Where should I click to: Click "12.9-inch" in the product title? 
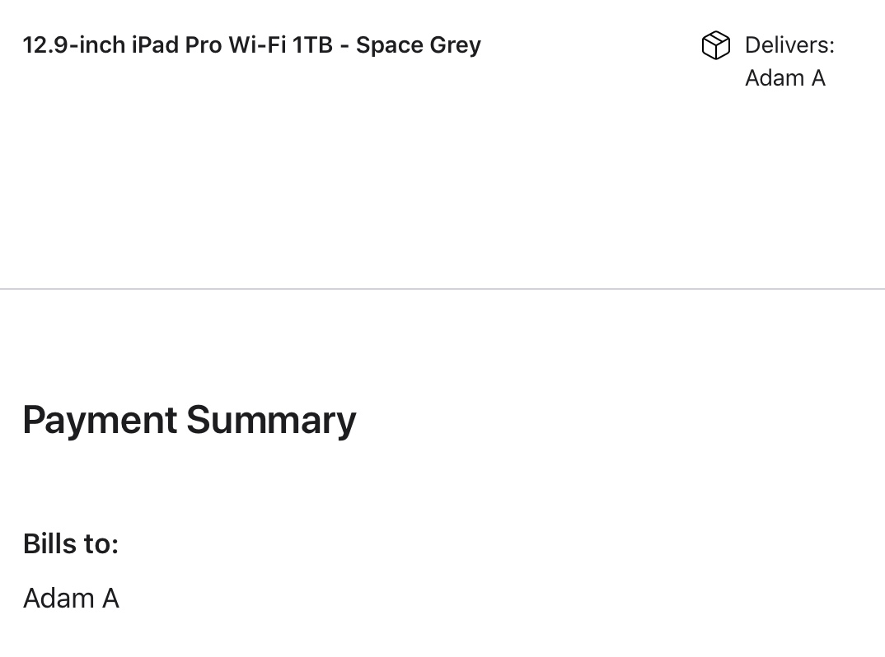pos(73,45)
